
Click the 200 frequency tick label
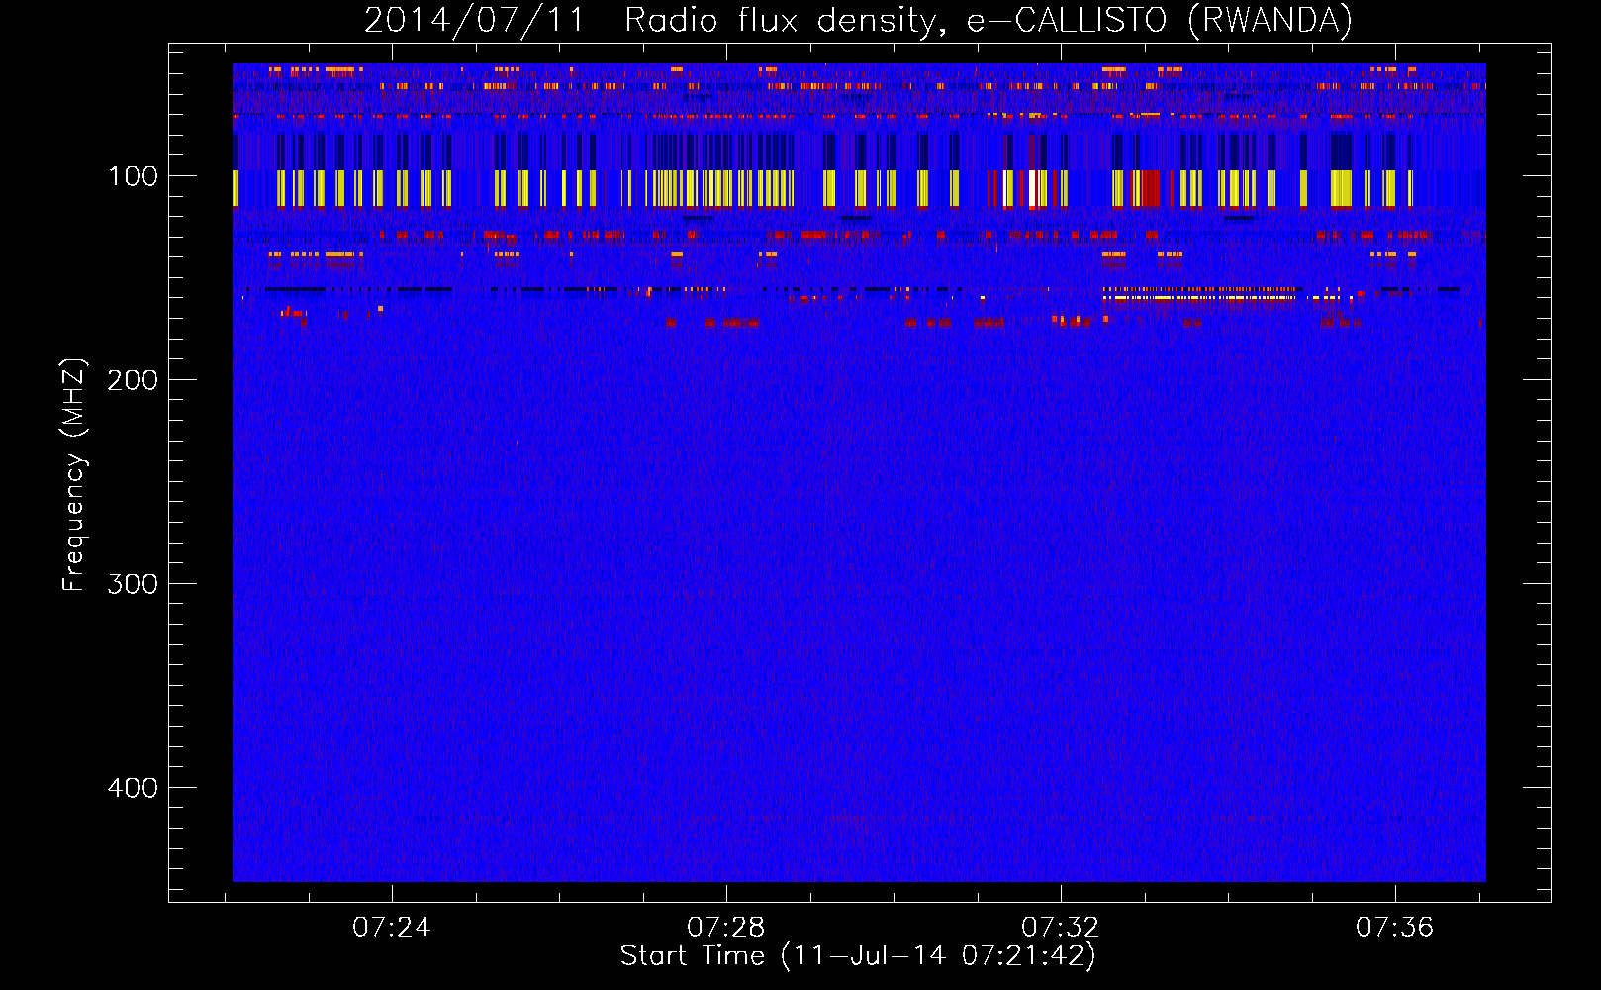pyautogui.click(x=133, y=380)
